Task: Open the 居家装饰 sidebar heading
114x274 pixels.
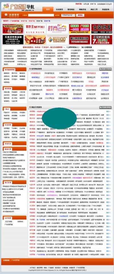Action: click(8, 88)
